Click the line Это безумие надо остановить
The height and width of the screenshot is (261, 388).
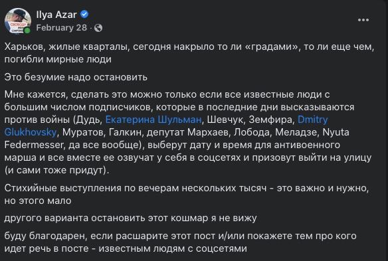click(x=76, y=77)
